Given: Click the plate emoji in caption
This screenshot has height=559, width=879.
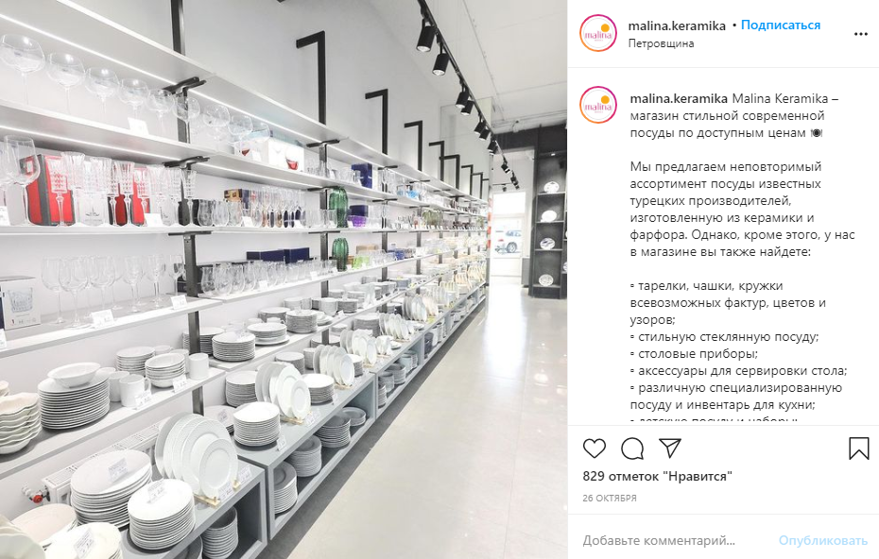Looking at the screenshot, I should click(817, 133).
